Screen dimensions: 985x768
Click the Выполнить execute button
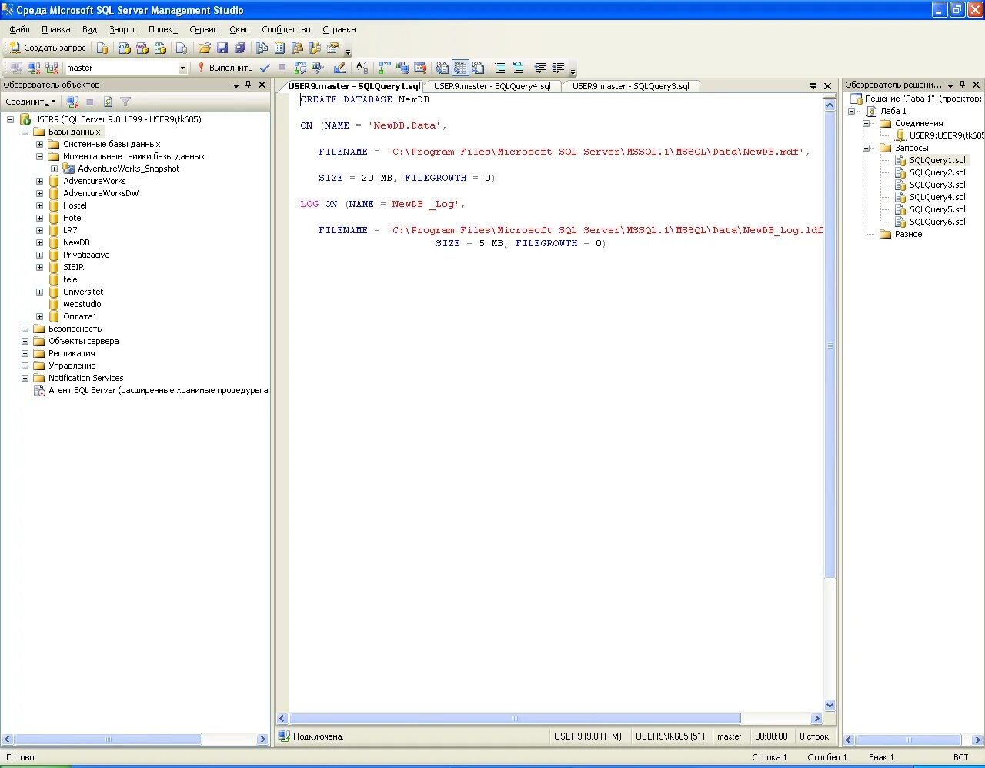pyautogui.click(x=225, y=68)
